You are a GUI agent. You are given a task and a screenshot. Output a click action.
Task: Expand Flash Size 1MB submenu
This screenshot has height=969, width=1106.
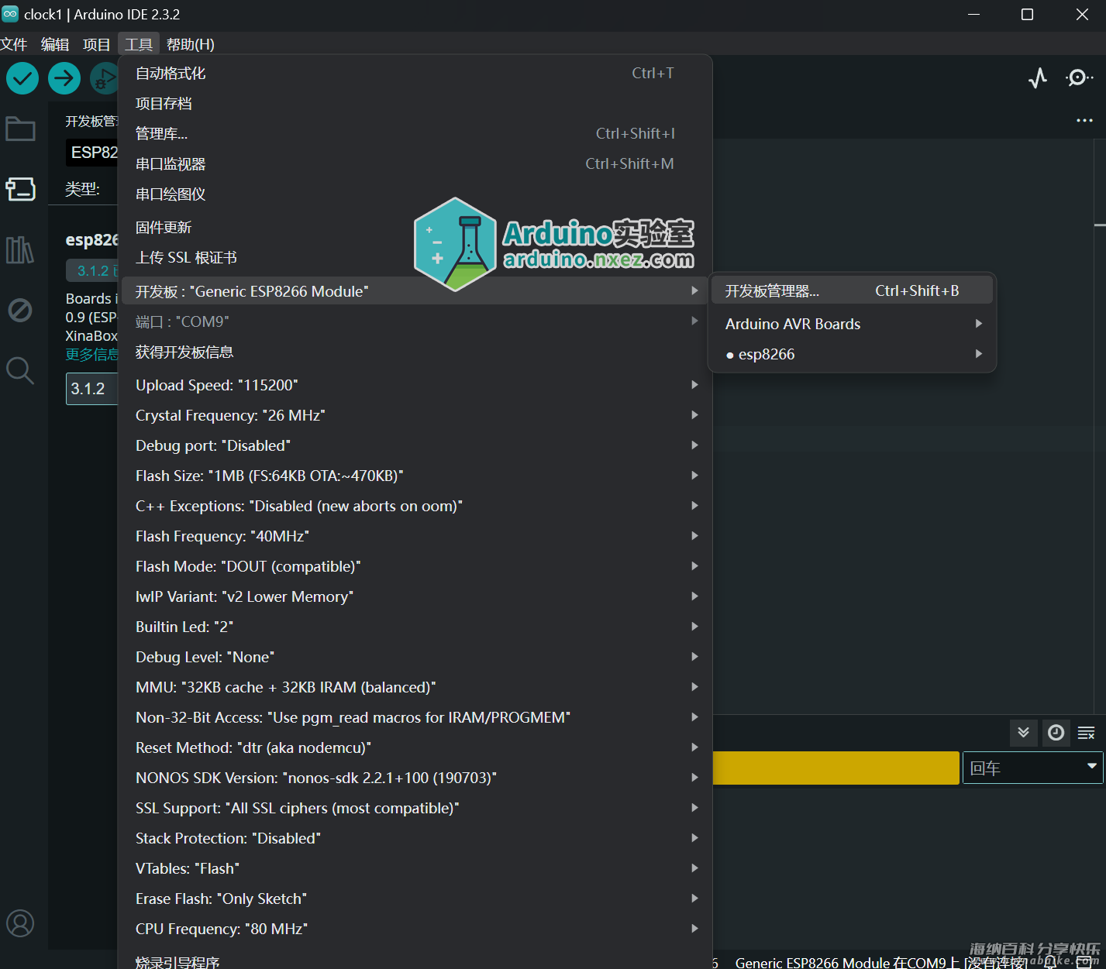click(415, 476)
